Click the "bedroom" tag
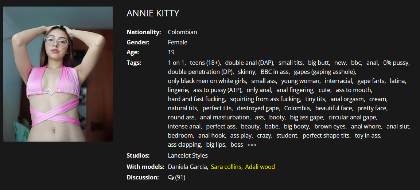 [x=180, y=135]
